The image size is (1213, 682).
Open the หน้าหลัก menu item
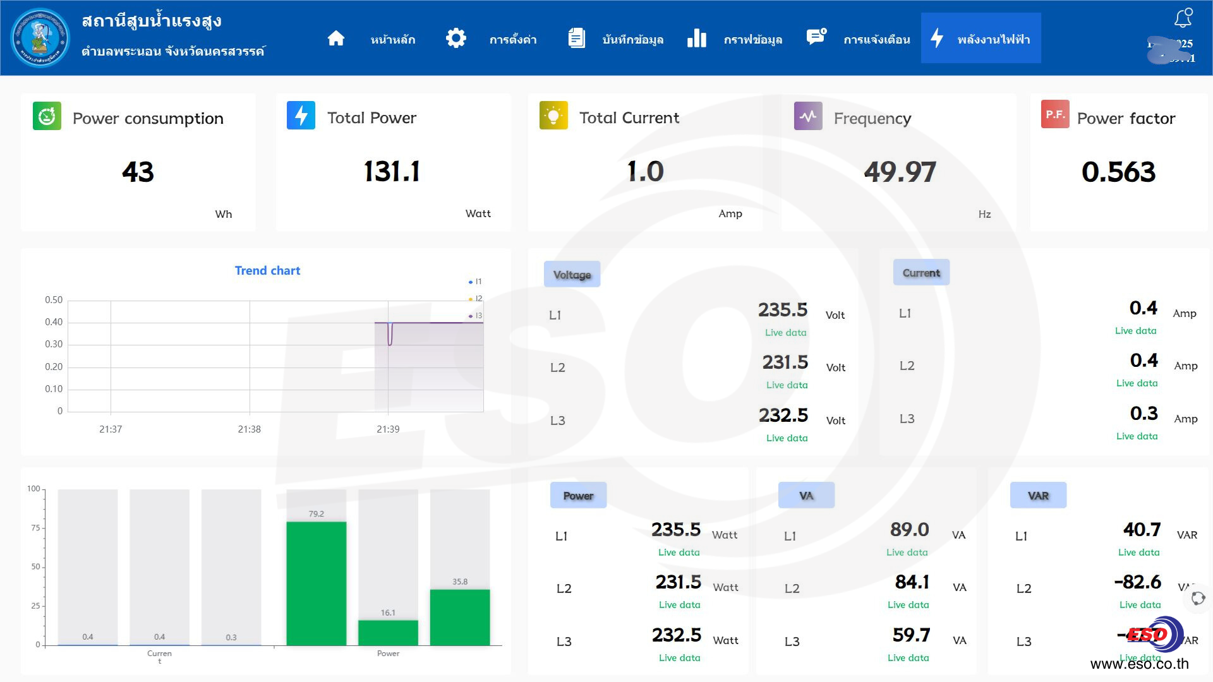click(x=392, y=40)
